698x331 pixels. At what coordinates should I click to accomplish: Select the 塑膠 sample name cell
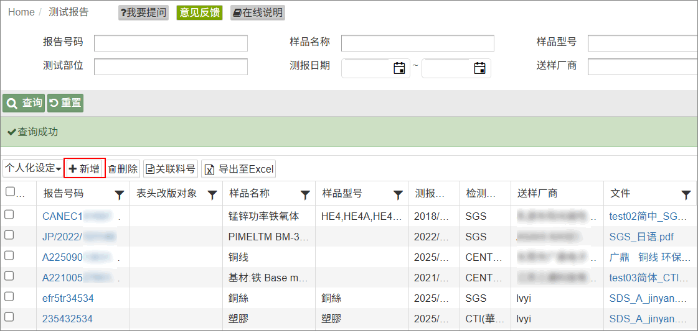269,319
